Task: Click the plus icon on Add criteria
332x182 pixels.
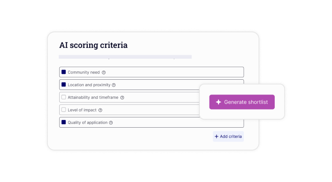Action: coord(216,136)
